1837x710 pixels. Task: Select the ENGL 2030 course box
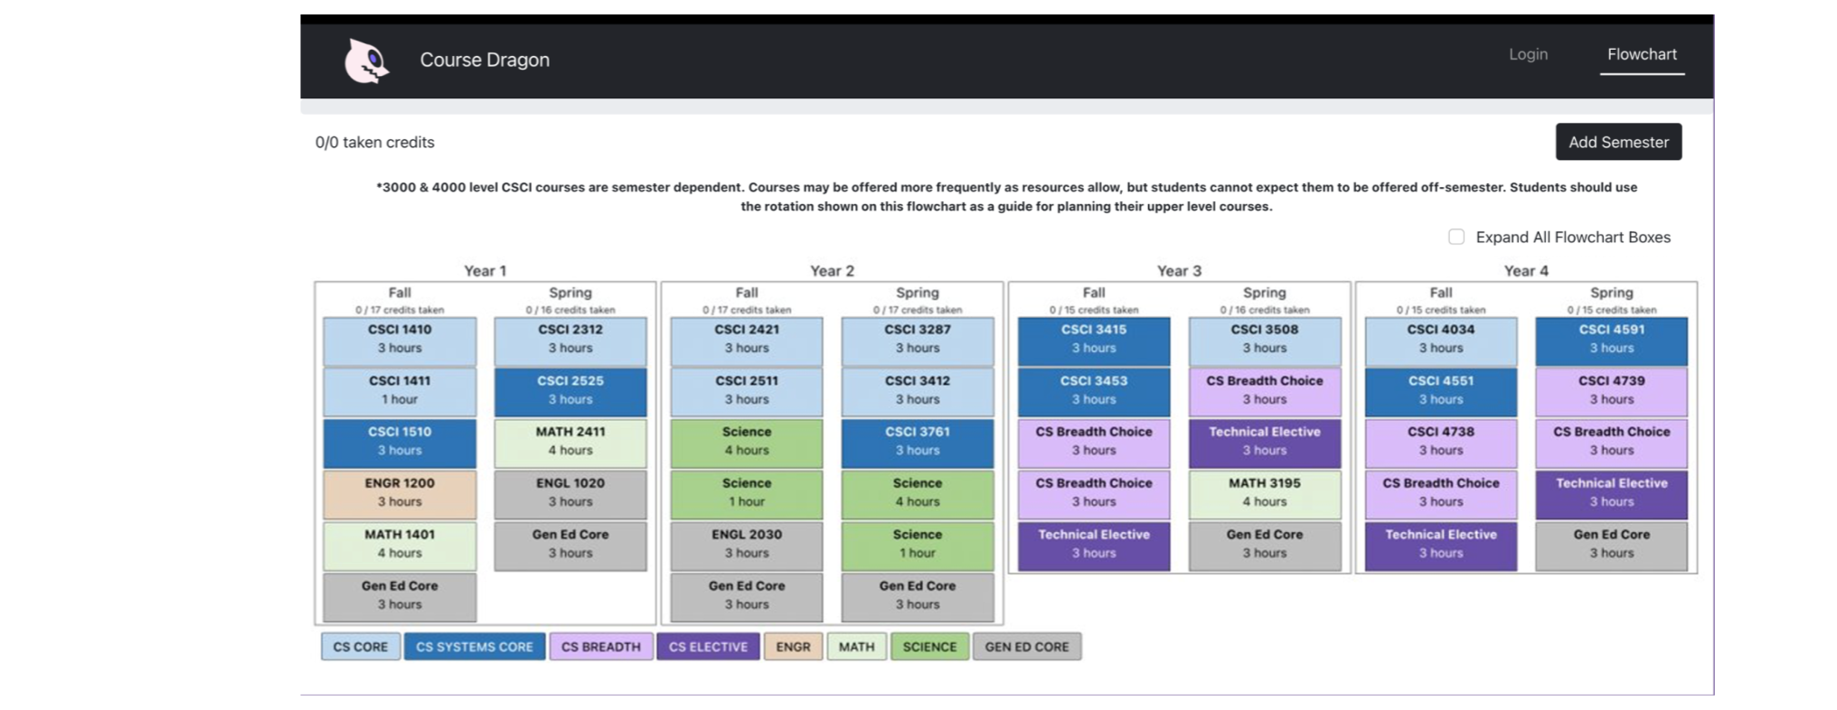(x=747, y=544)
